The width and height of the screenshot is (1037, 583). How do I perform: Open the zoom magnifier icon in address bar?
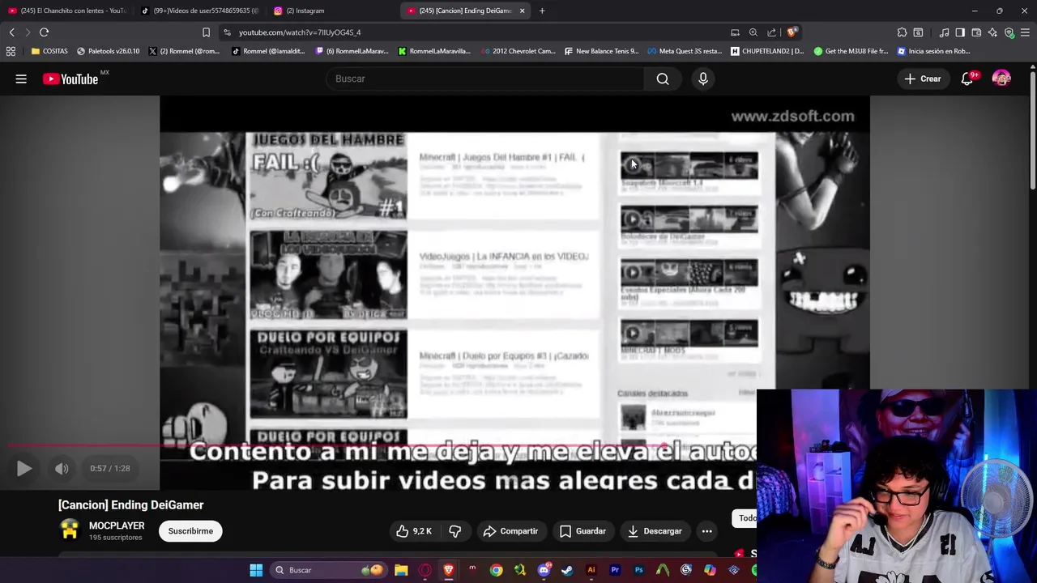[753, 32]
